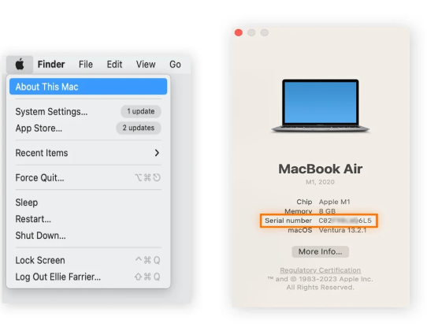Viewport: 427px width, 327px height.
Task: Choose App Store… menu entry
Action: pyautogui.click(x=88, y=128)
